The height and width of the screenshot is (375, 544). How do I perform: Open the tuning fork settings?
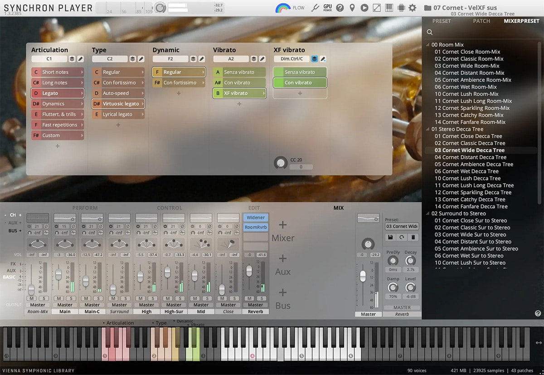tap(316, 8)
